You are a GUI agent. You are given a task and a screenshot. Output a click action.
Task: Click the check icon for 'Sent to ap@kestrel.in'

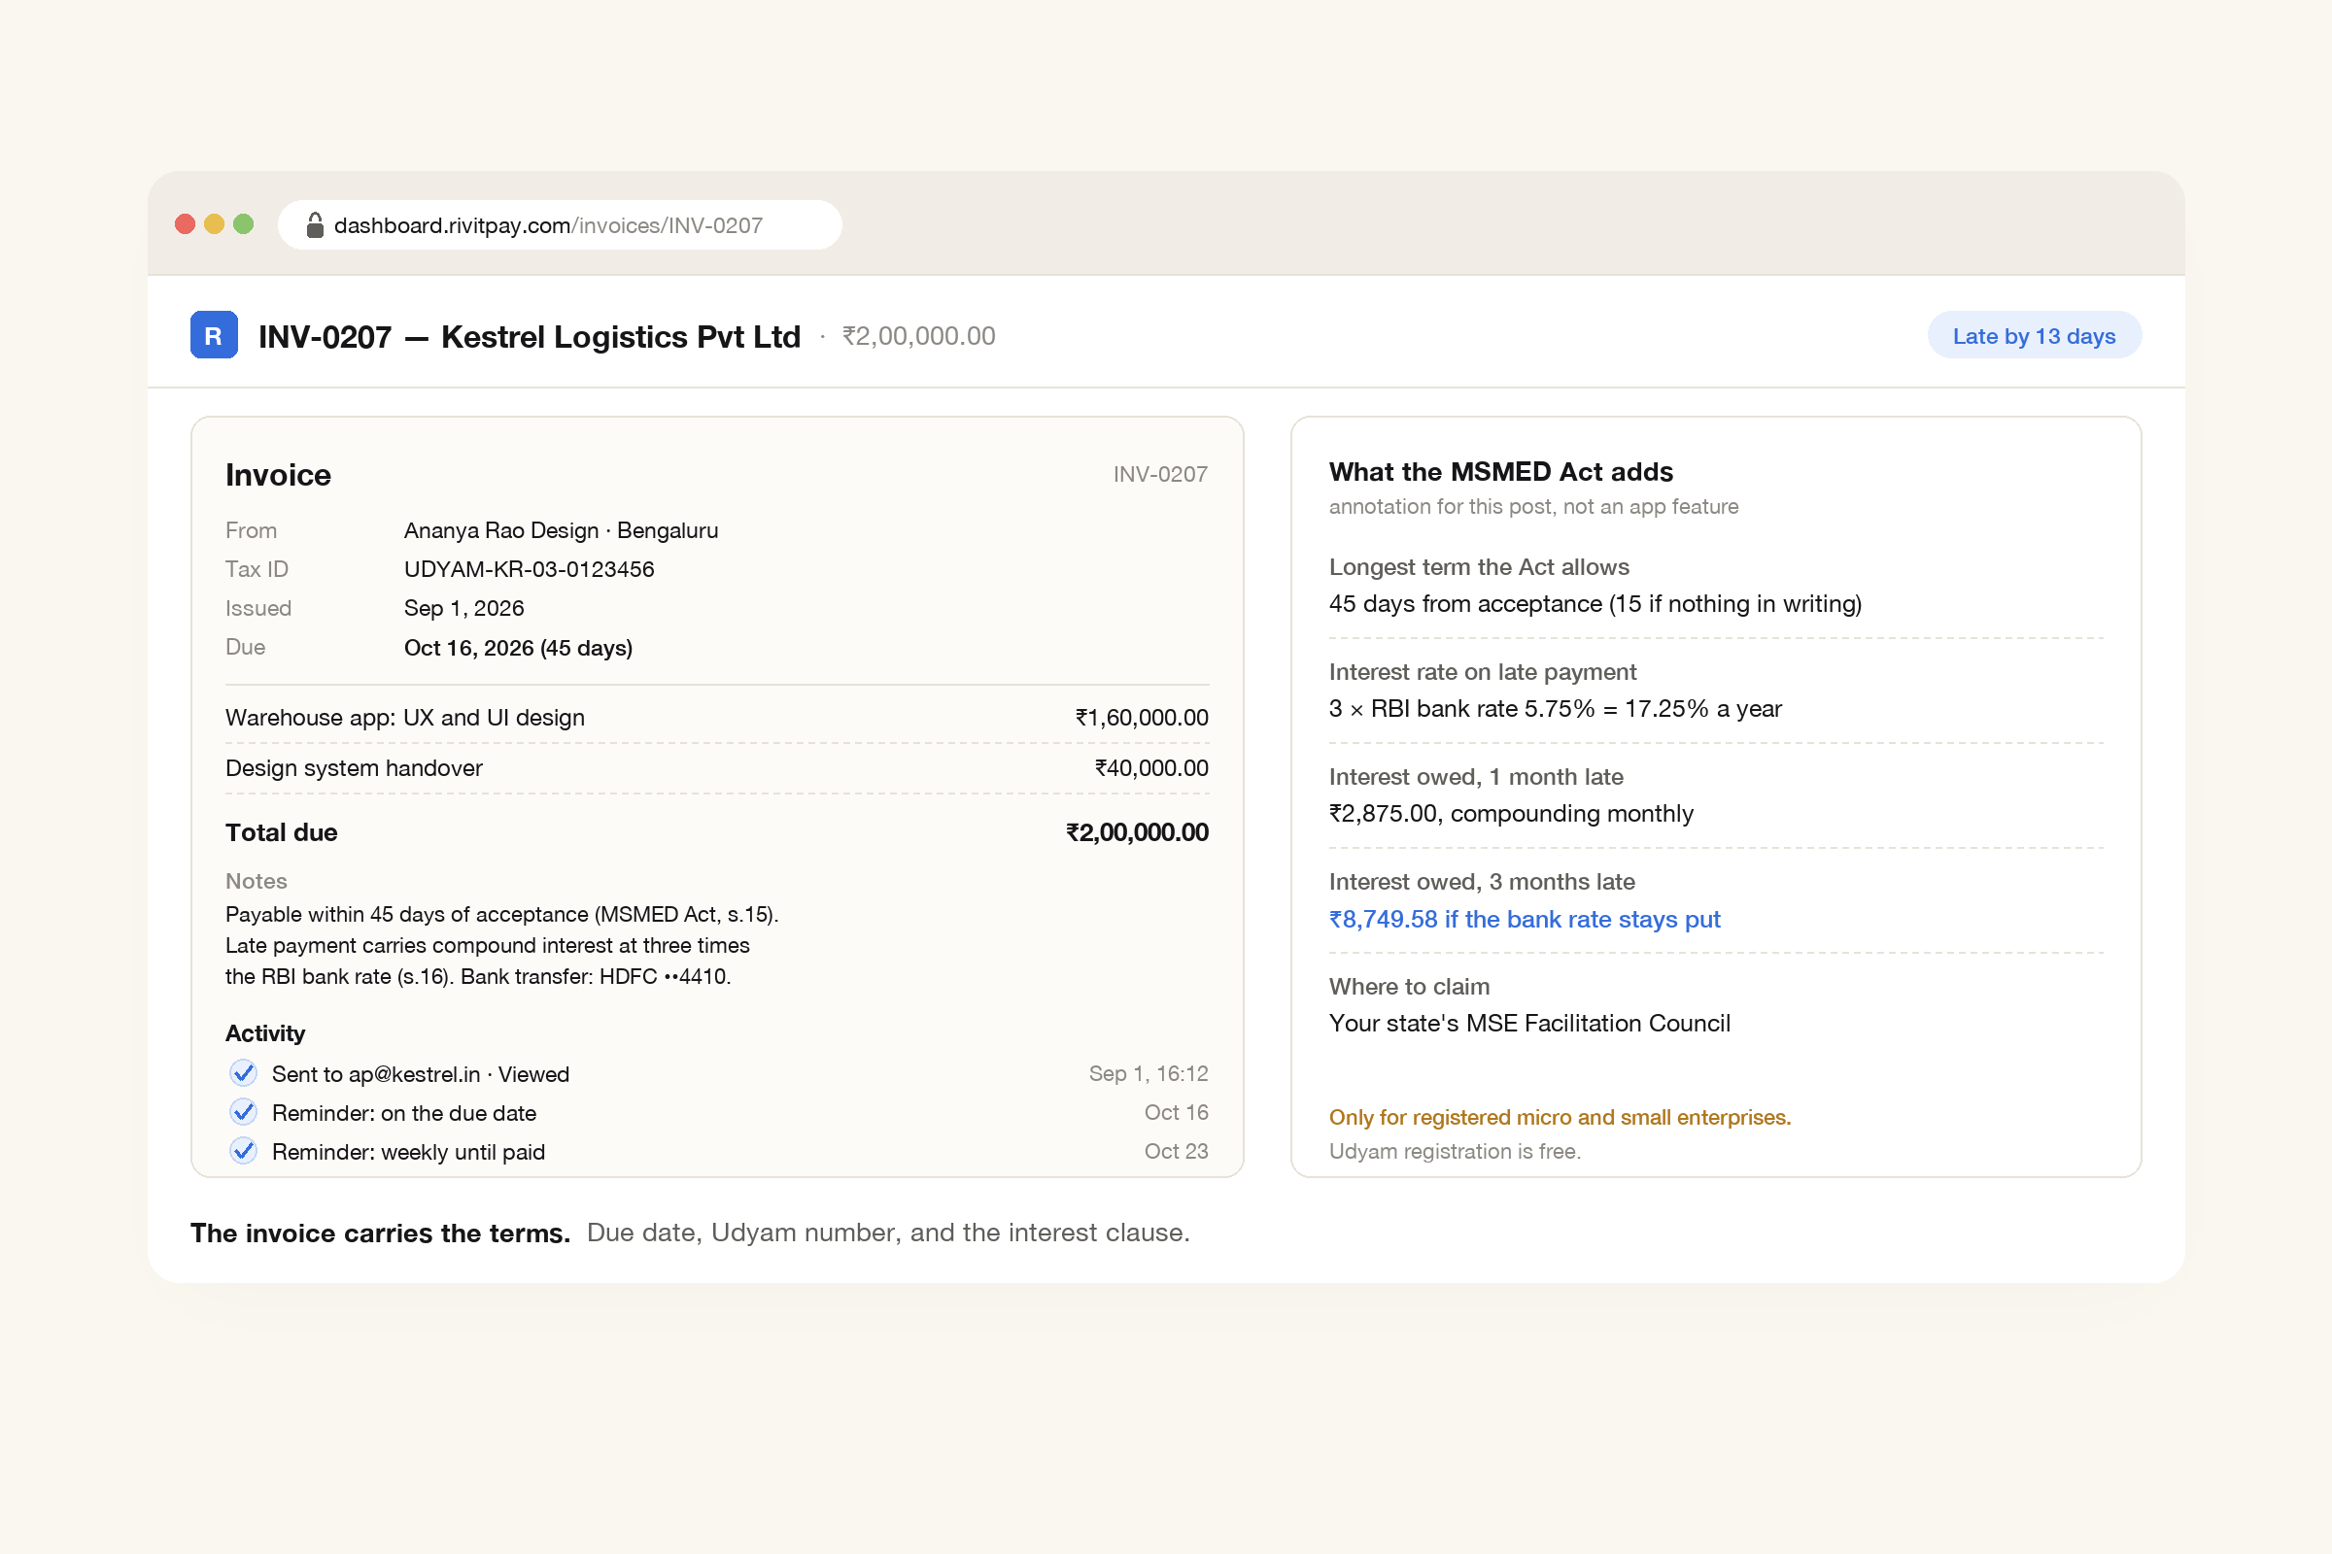tap(243, 1072)
